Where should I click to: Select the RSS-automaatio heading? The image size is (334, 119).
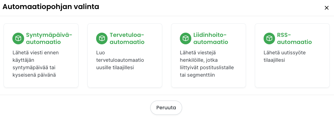click(x=294, y=38)
